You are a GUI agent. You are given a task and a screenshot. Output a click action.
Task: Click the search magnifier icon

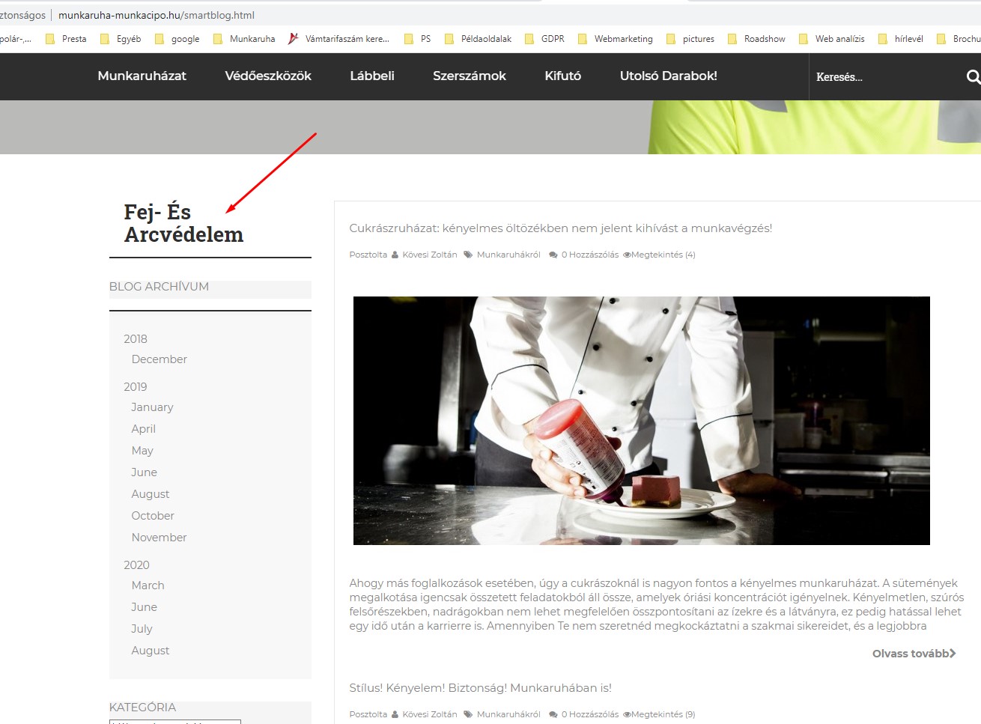pyautogui.click(x=972, y=76)
